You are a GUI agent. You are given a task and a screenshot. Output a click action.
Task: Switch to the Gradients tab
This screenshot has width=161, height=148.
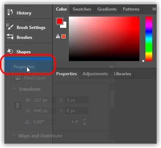pyautogui.click(x=107, y=9)
